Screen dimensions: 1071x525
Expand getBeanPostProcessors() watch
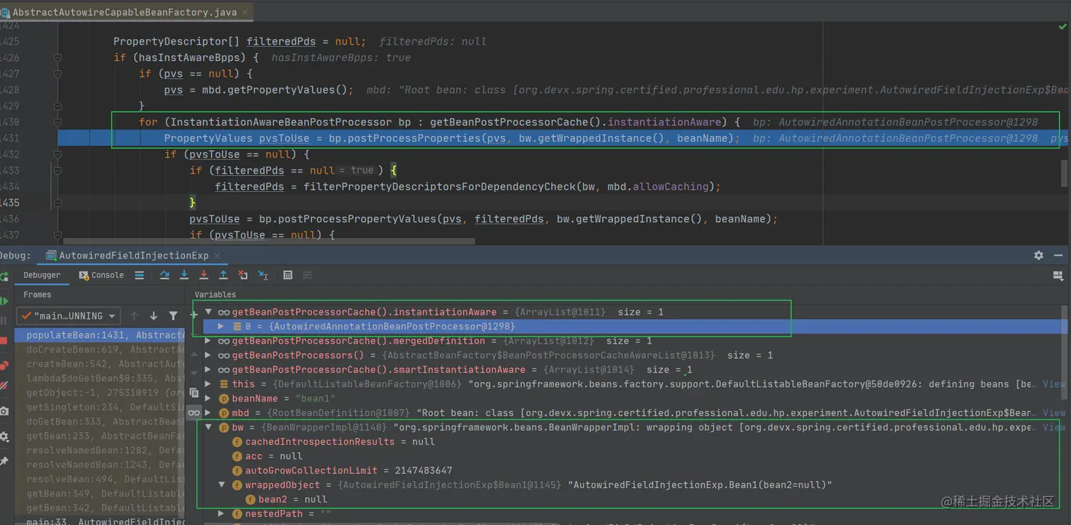click(208, 355)
